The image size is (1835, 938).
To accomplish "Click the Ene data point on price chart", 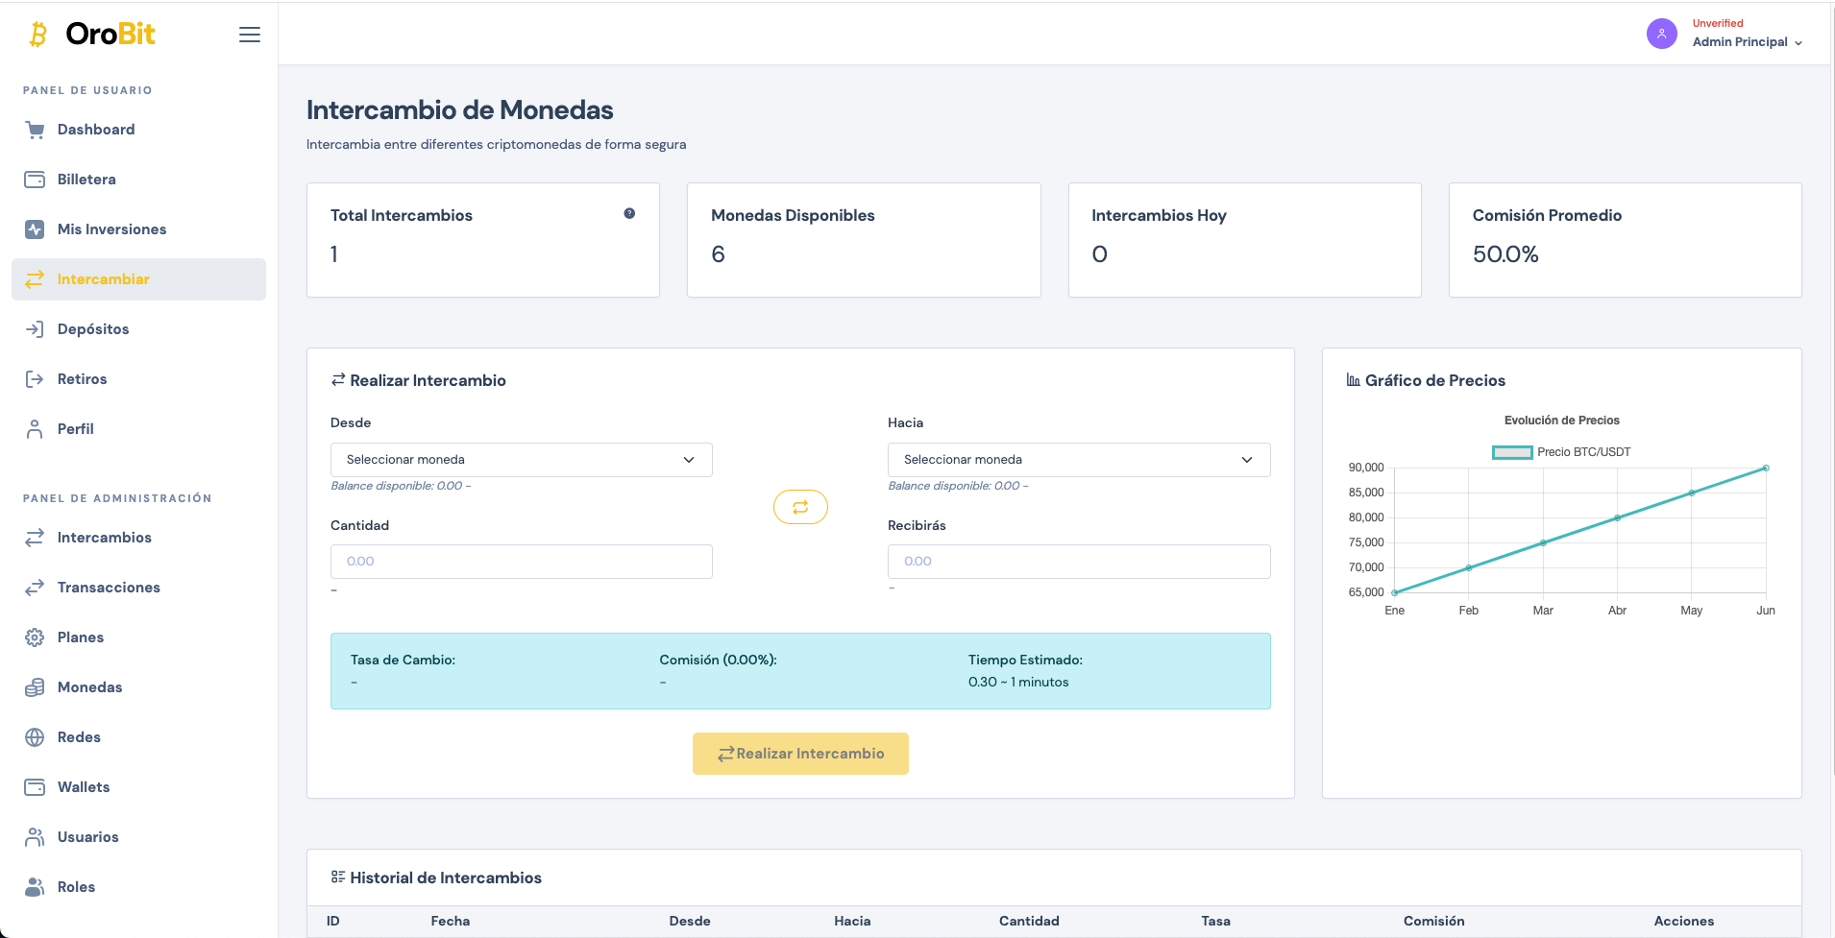I will 1395,592.
